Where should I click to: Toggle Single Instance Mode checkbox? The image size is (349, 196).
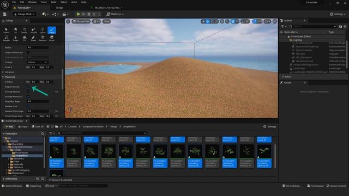tap(28, 52)
